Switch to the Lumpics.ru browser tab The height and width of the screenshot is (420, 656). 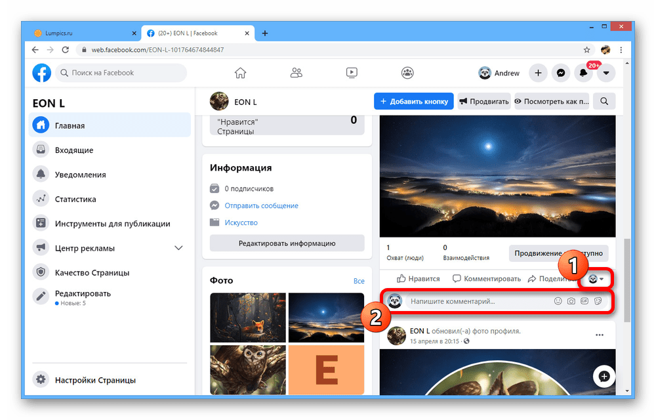[85, 33]
